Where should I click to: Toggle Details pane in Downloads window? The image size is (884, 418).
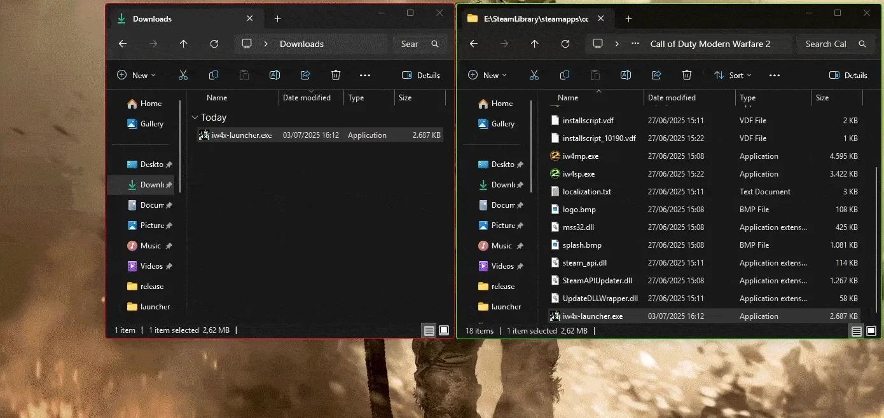[421, 75]
